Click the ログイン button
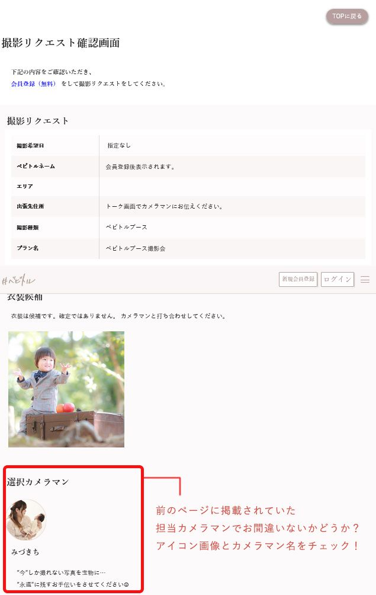376x595 pixels. (338, 279)
